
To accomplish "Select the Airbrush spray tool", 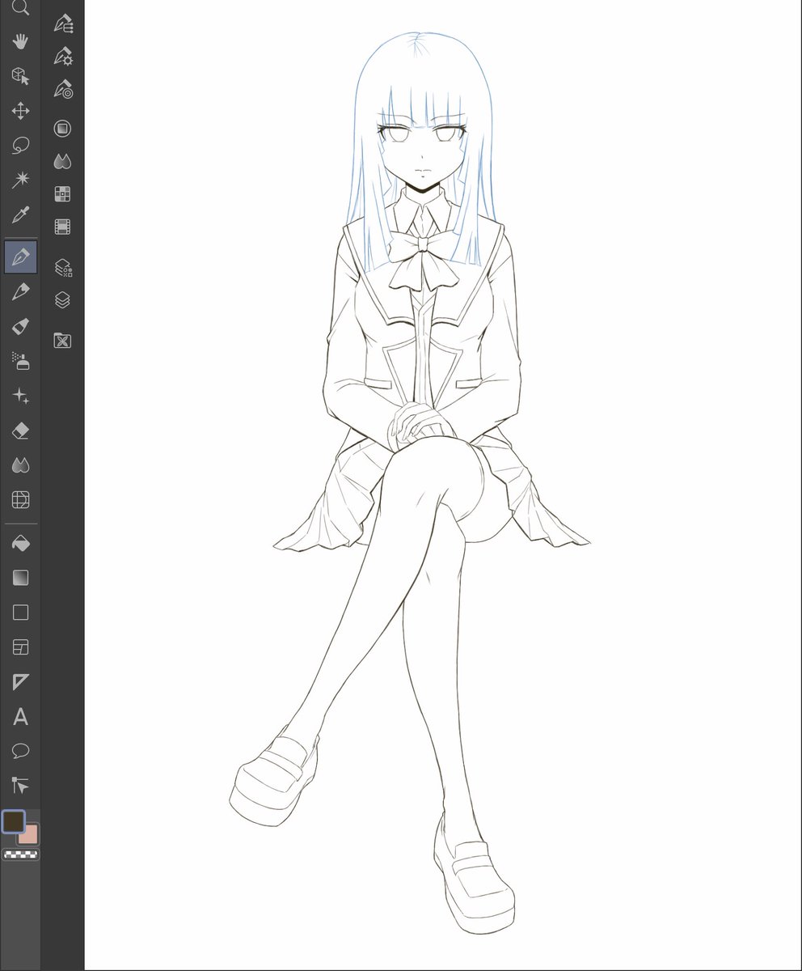I will pyautogui.click(x=21, y=361).
